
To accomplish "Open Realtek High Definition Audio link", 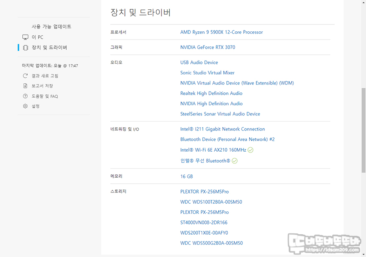I will click(x=211, y=94).
